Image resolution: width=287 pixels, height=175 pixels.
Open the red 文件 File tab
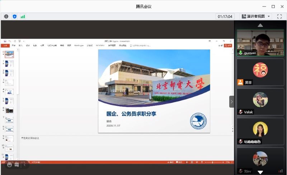pos(5,46)
